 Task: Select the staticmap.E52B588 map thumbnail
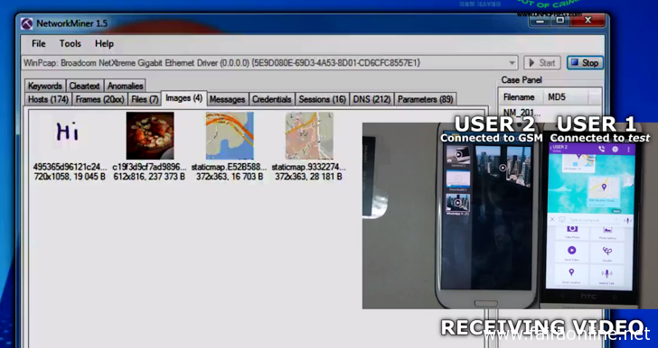tap(230, 135)
